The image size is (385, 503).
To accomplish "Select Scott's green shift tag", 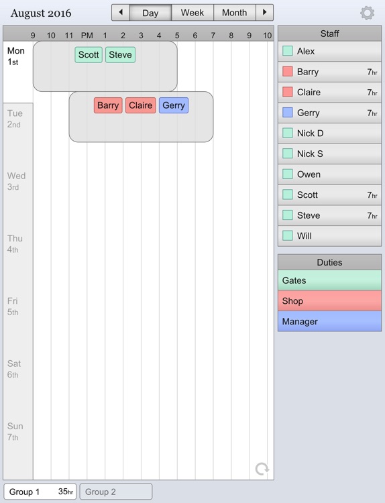I will [89, 54].
